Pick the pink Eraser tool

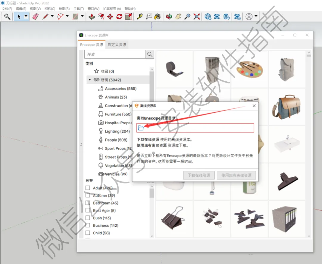(x=35, y=17)
